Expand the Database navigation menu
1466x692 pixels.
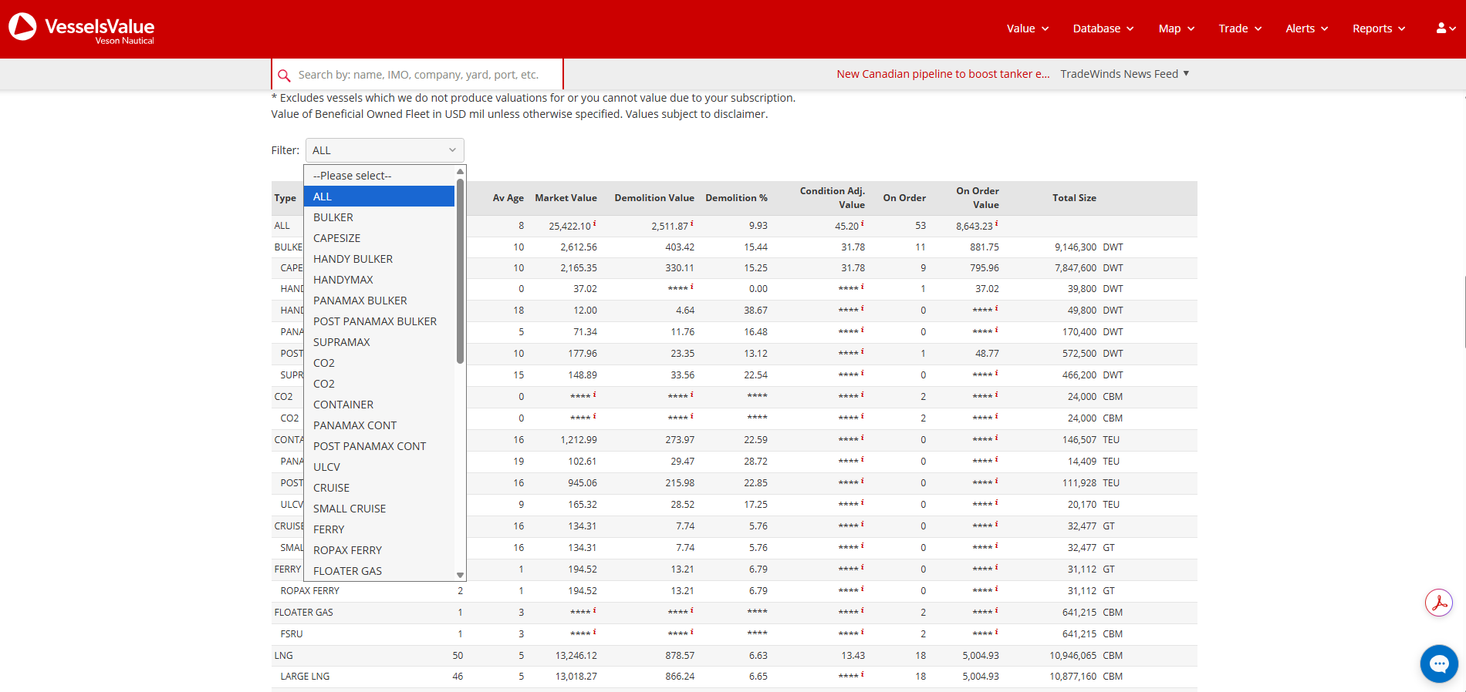(x=1103, y=29)
